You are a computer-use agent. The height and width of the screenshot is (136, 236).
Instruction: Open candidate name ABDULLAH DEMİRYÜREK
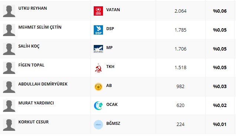click(43, 84)
